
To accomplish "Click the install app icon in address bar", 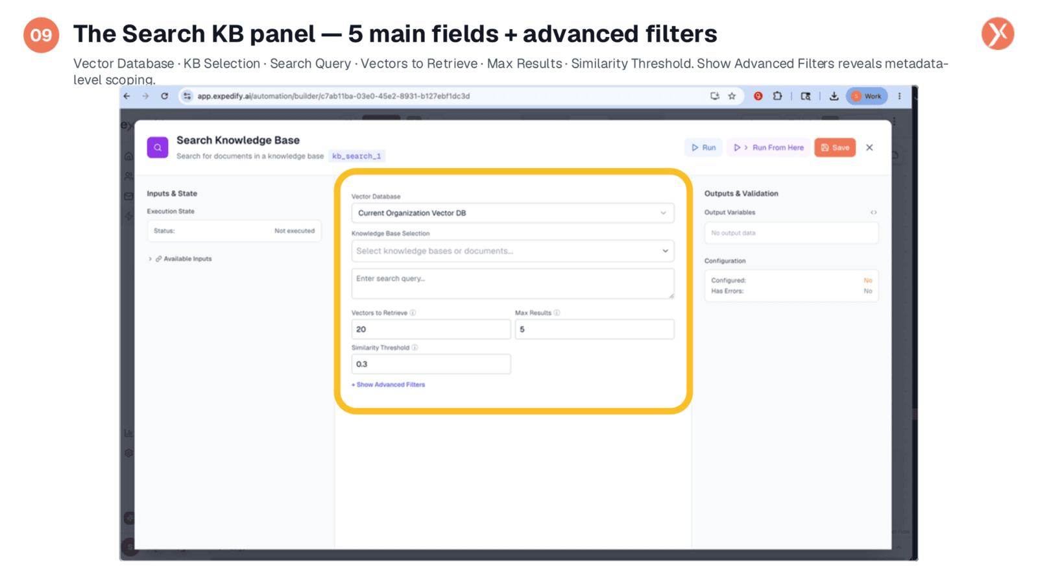I will tap(715, 96).
